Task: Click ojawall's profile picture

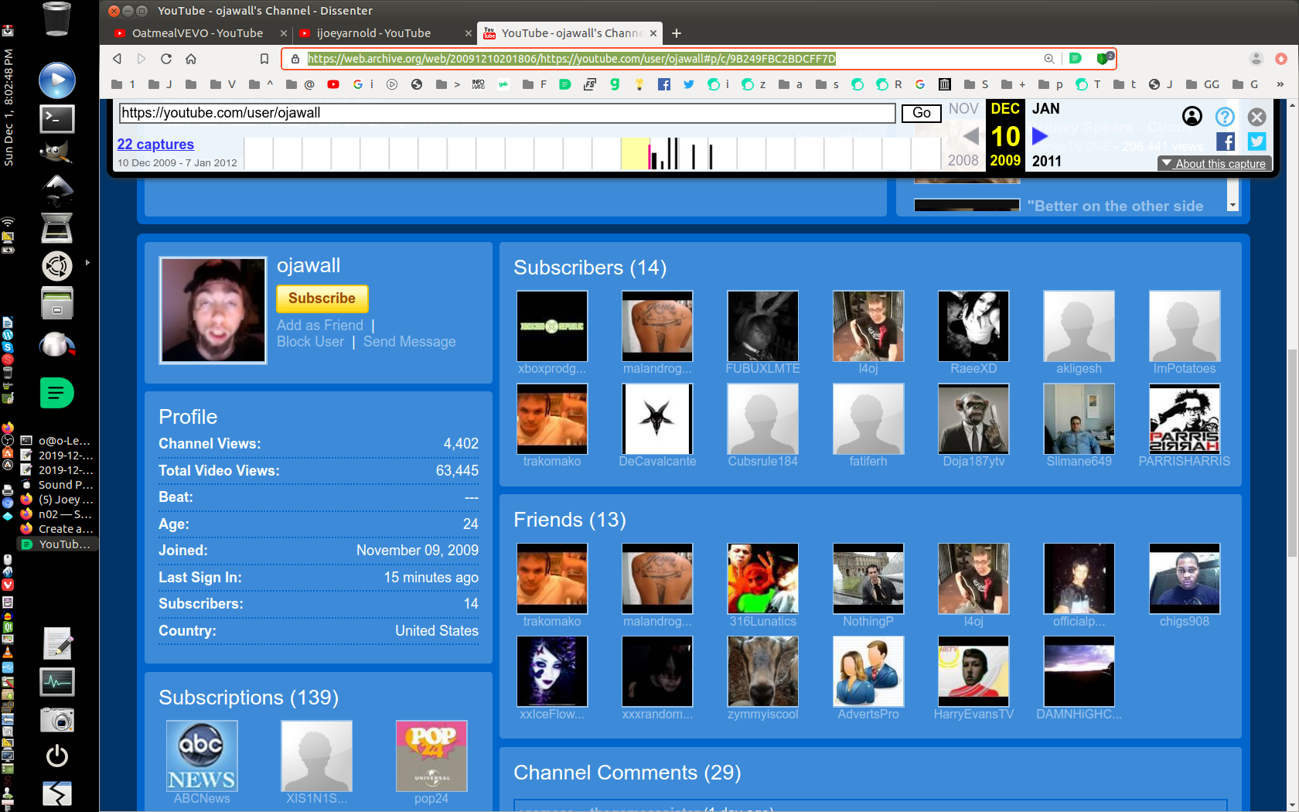Action: (x=213, y=310)
